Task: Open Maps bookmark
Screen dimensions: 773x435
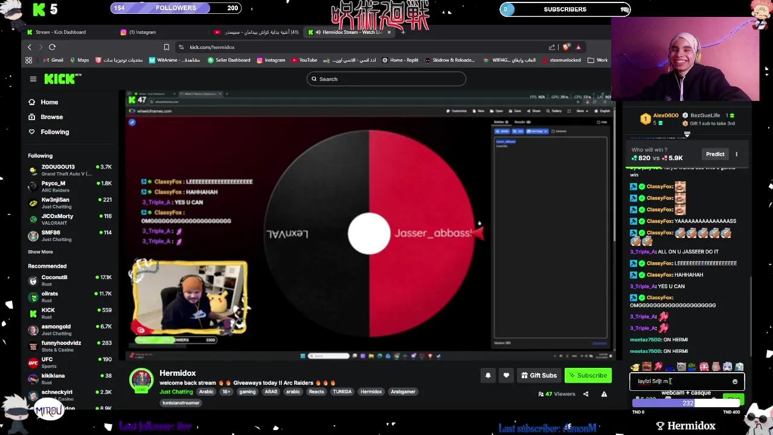Action: (x=79, y=60)
